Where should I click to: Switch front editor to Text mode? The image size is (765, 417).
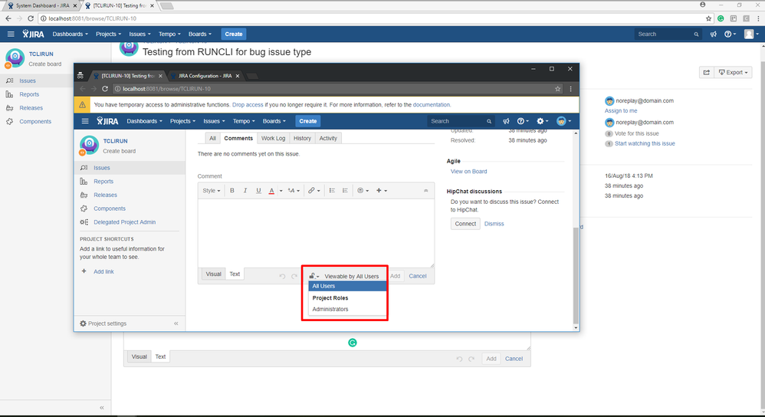coord(235,274)
